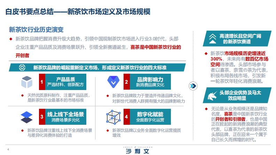Click the red text 开创者和引领者
The width and height of the screenshot is (276, 155).
230,119
